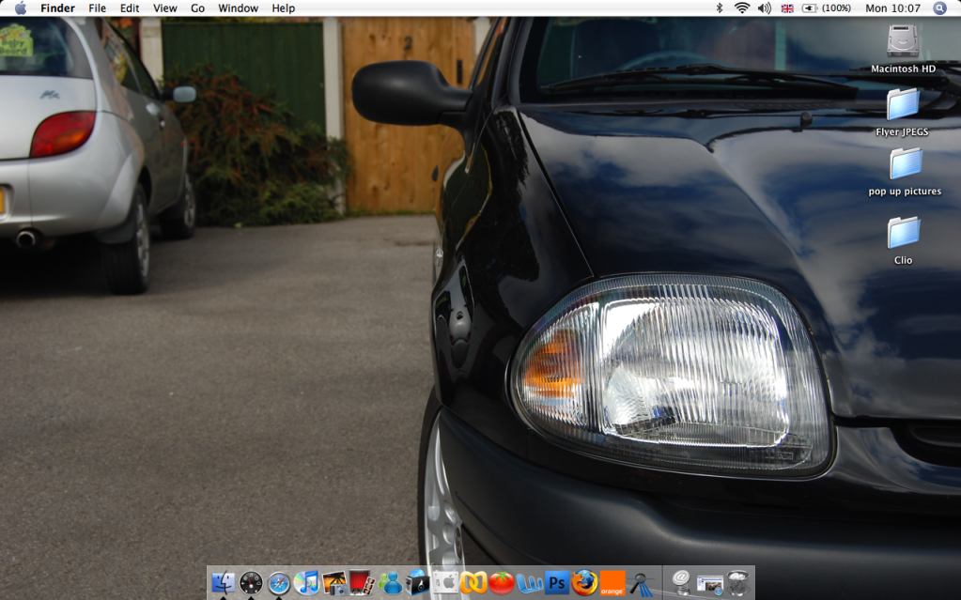Open the Go menu
The height and width of the screenshot is (600, 961).
197,8
